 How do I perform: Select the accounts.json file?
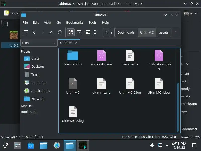(x=102, y=58)
